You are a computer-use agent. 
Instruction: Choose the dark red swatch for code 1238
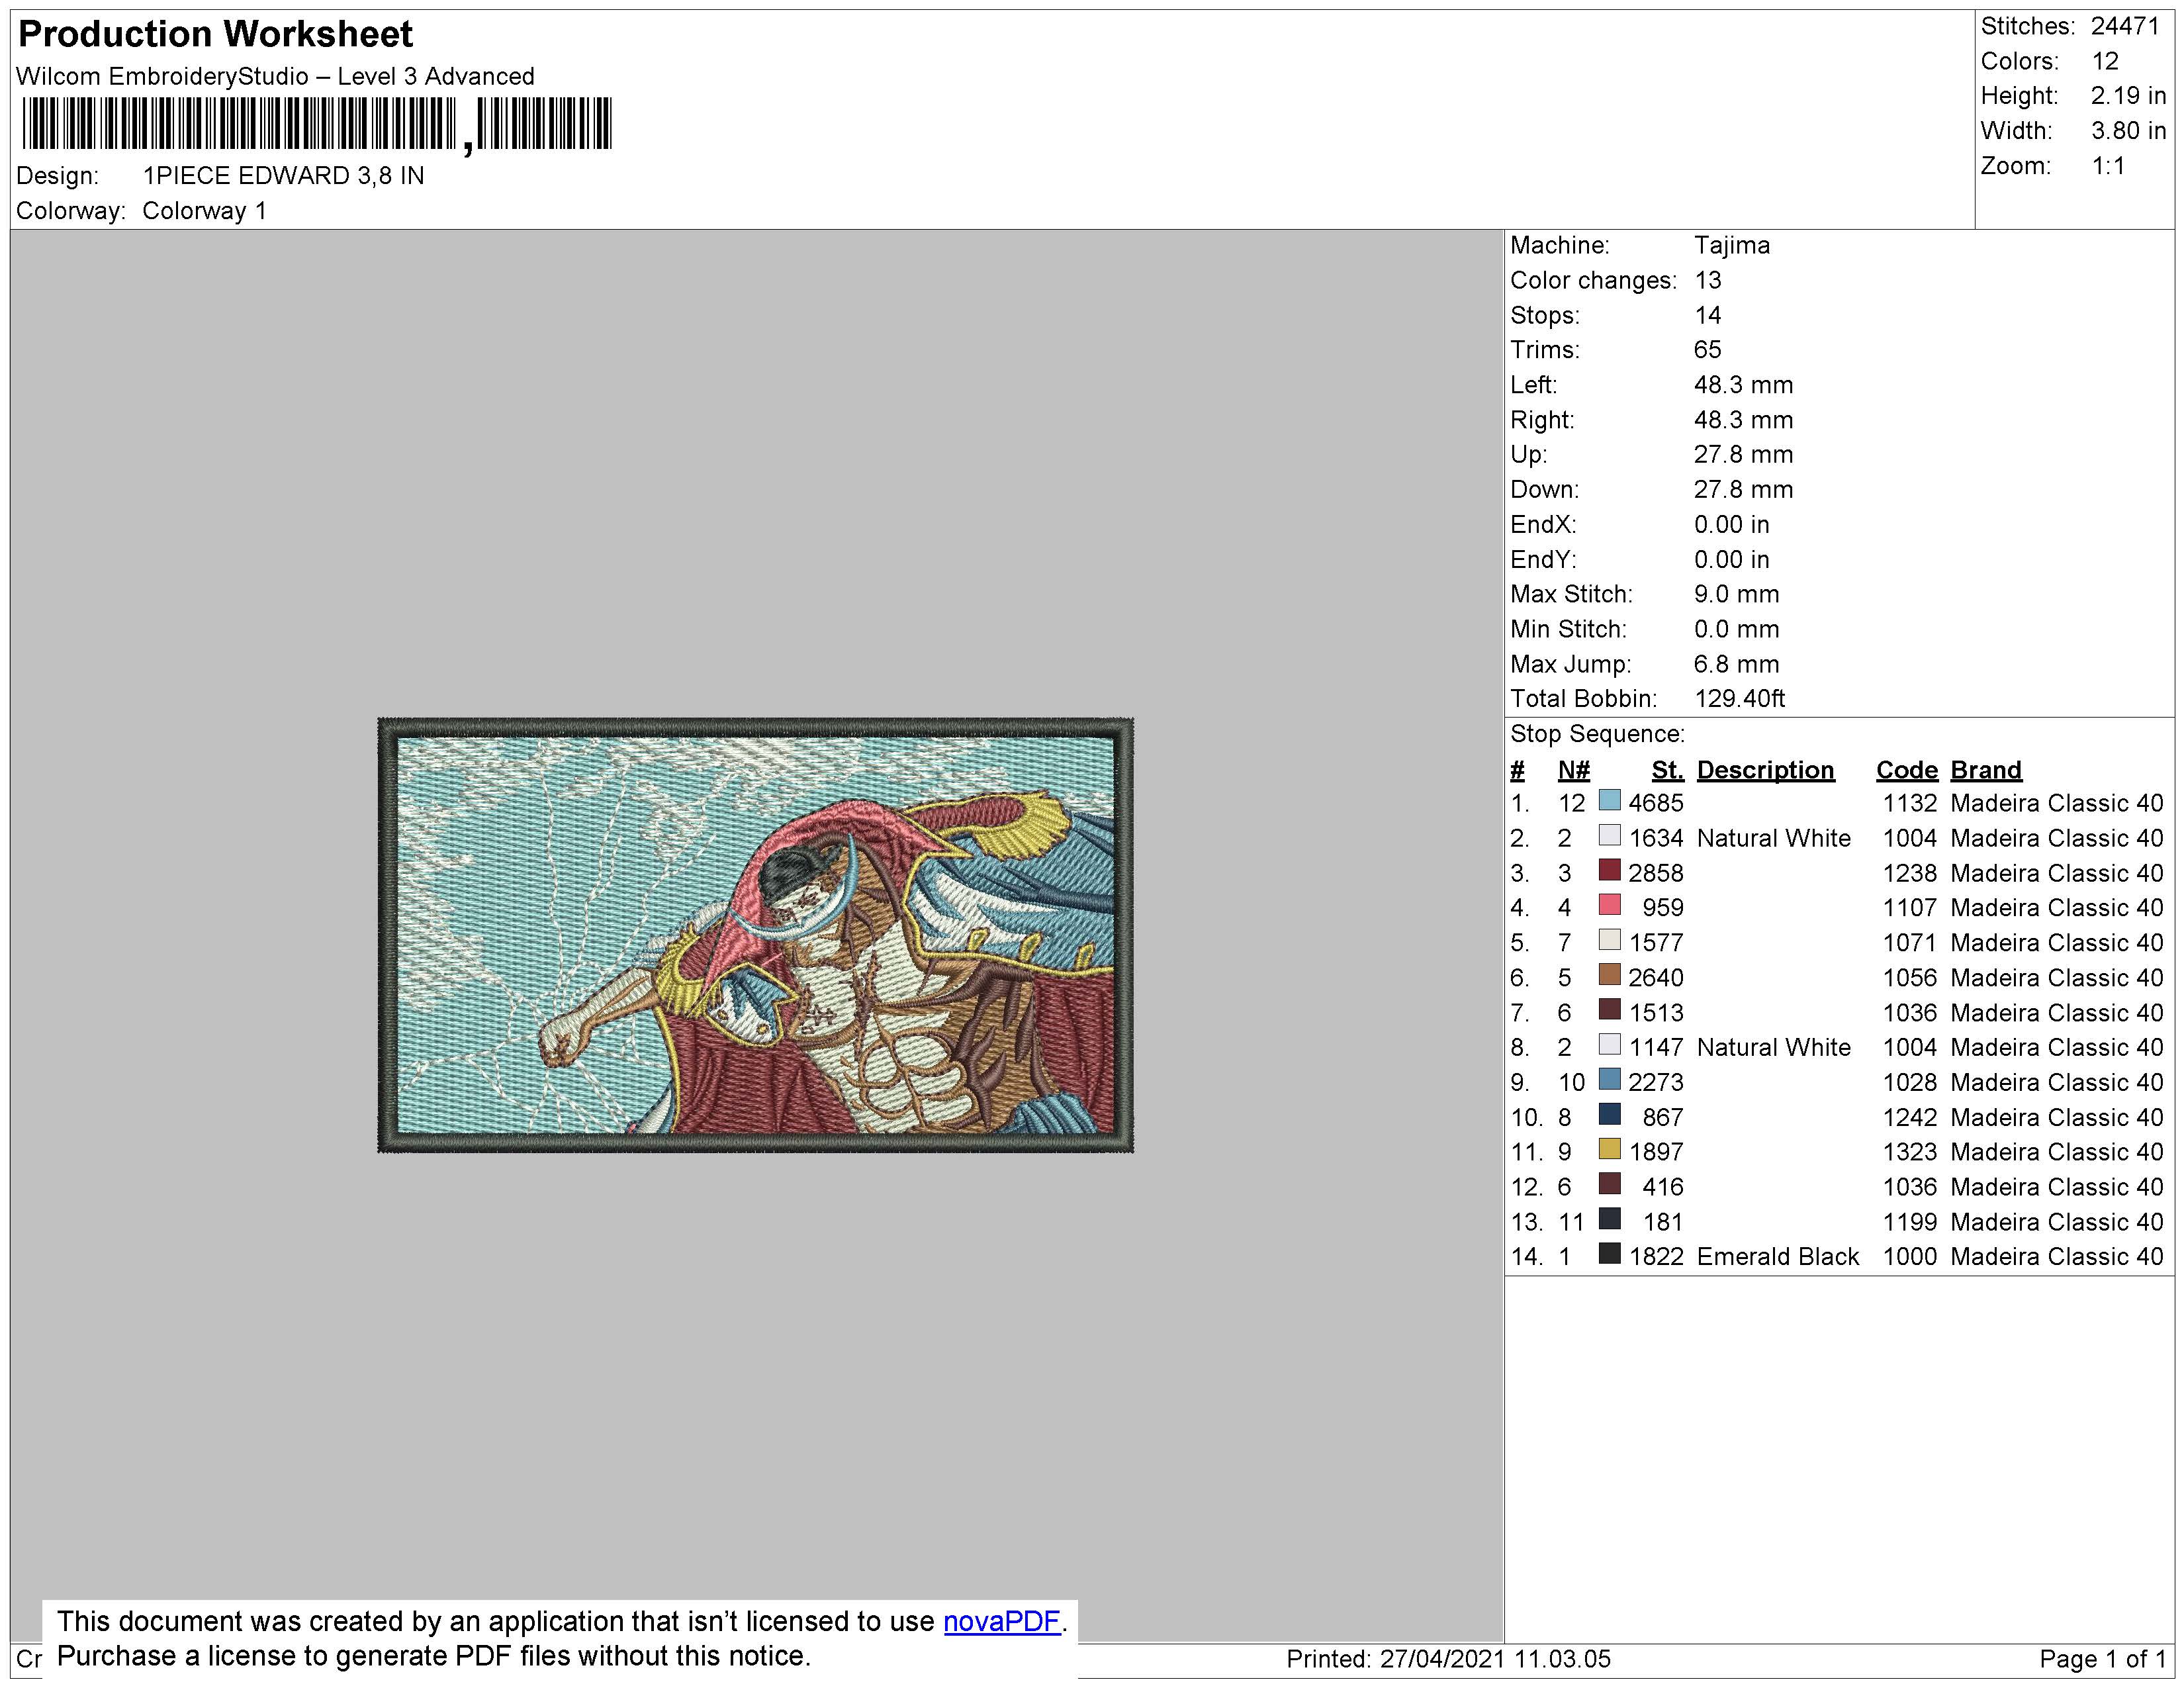(x=1609, y=871)
